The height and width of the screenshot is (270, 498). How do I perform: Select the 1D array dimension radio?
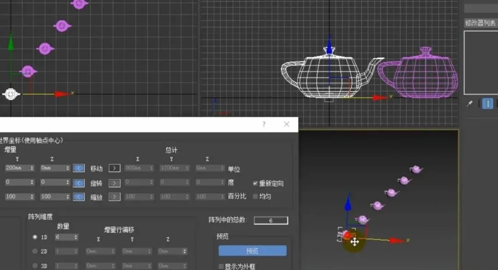tap(35, 237)
